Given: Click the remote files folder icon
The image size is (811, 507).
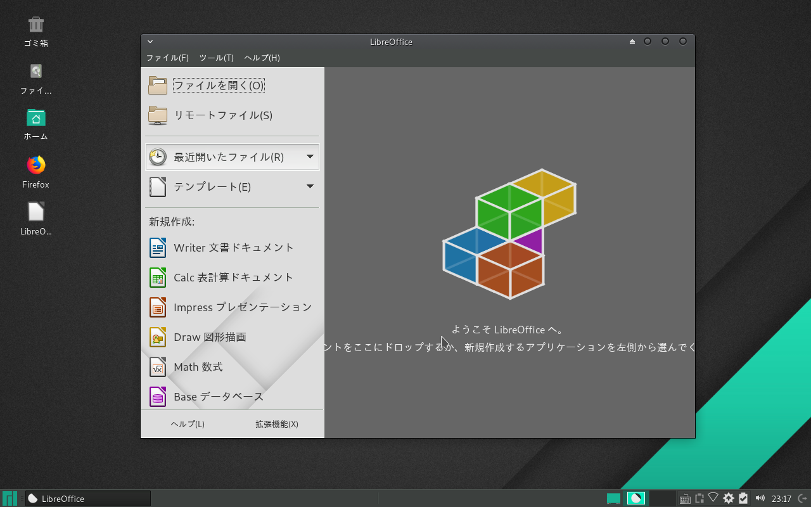Looking at the screenshot, I should (x=158, y=115).
